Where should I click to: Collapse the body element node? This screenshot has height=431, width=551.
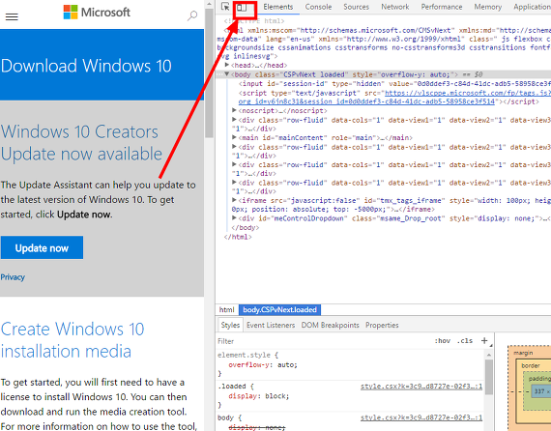[x=227, y=74]
